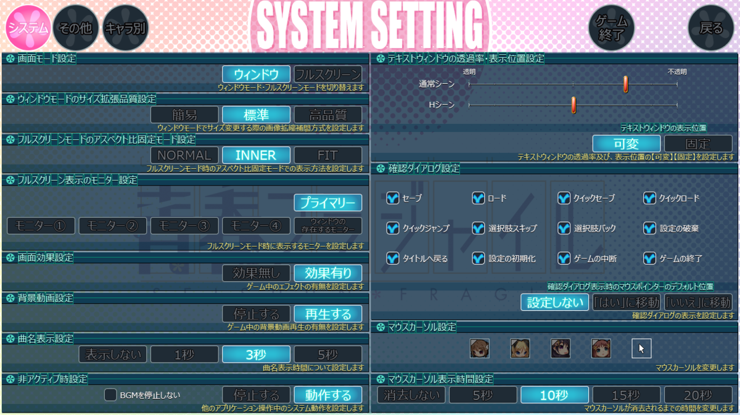Set dialog pointer default to 設定しない
This screenshot has height=415, width=740.
coord(555,302)
